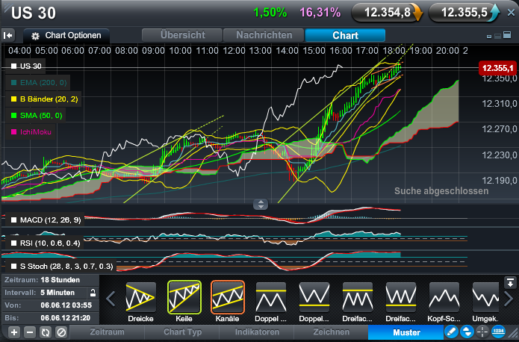Select Doppel bottom pattern icon
The height and width of the screenshot is (342, 519).
tap(314, 297)
